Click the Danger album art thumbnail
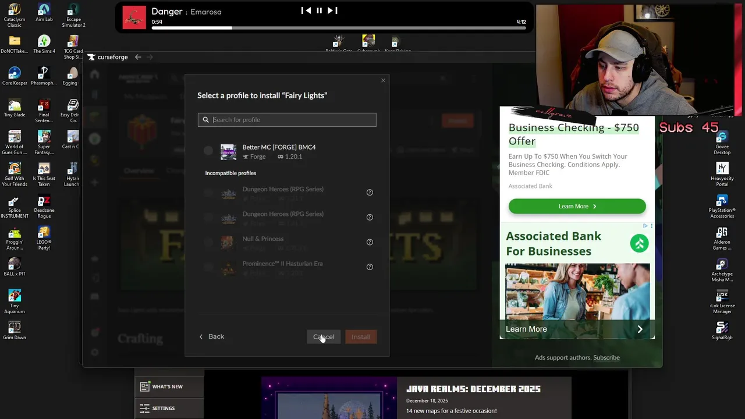Screen dimensions: 745x419 pyautogui.click(x=134, y=17)
